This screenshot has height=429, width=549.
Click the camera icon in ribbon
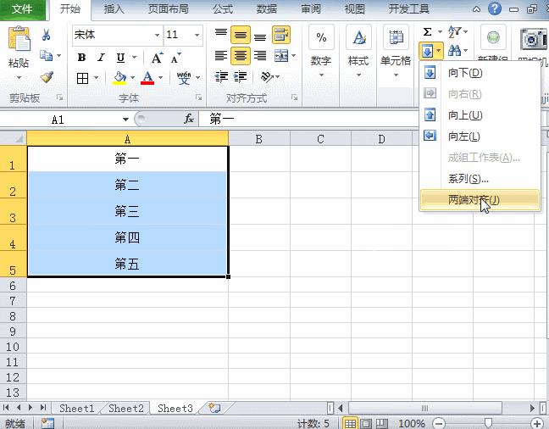click(x=533, y=38)
